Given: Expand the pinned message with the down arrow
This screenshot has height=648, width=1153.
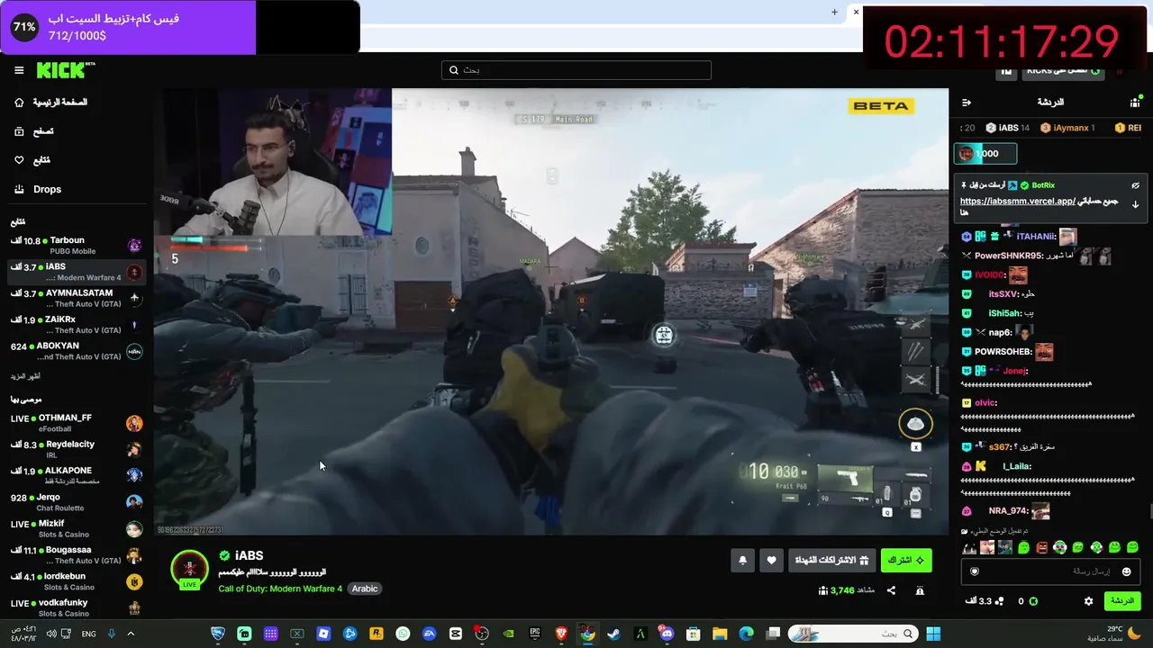Looking at the screenshot, I should click(1135, 204).
